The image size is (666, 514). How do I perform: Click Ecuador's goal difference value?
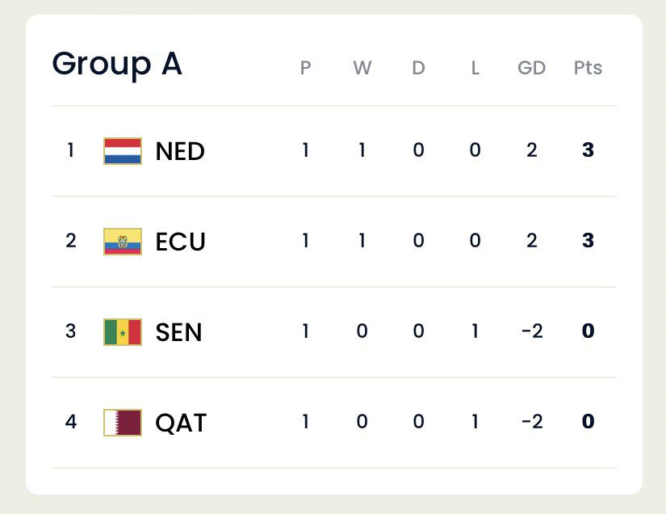click(x=531, y=241)
